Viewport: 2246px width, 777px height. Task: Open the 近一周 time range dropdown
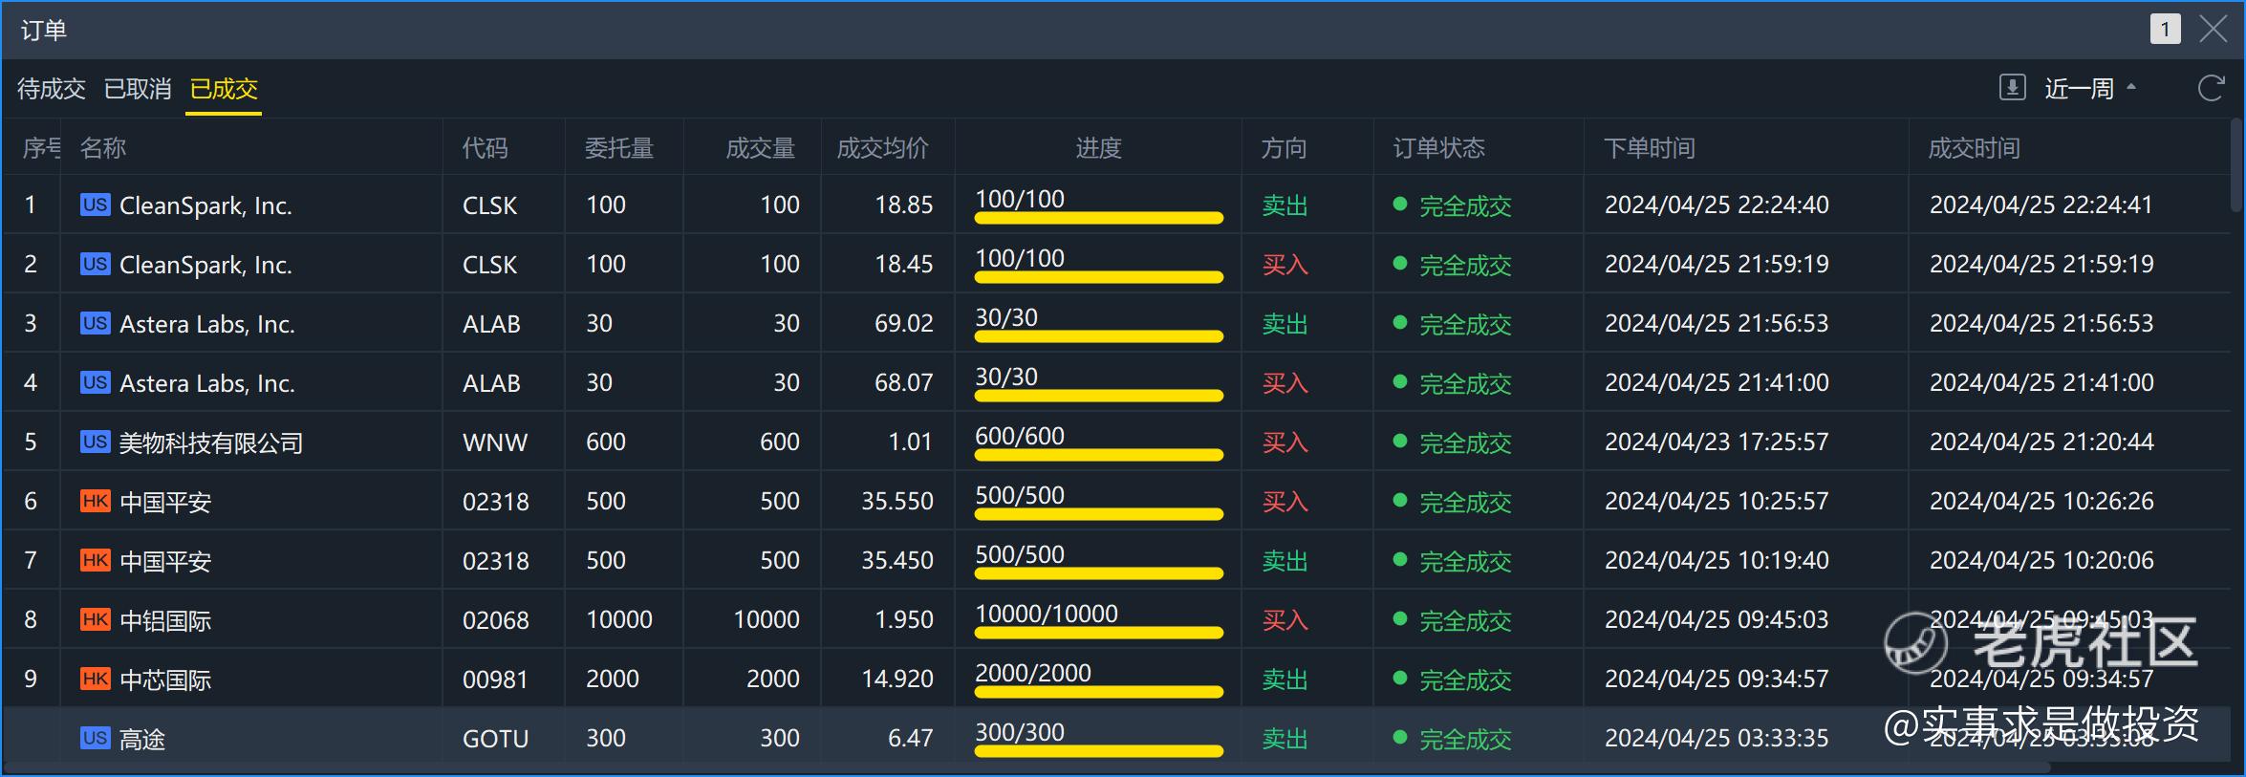pyautogui.click(x=2090, y=89)
